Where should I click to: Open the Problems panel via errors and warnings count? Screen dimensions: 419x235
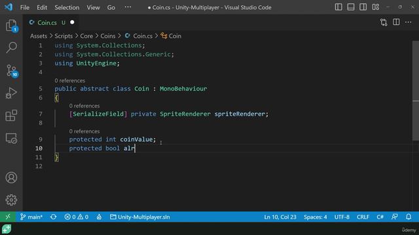point(77,217)
